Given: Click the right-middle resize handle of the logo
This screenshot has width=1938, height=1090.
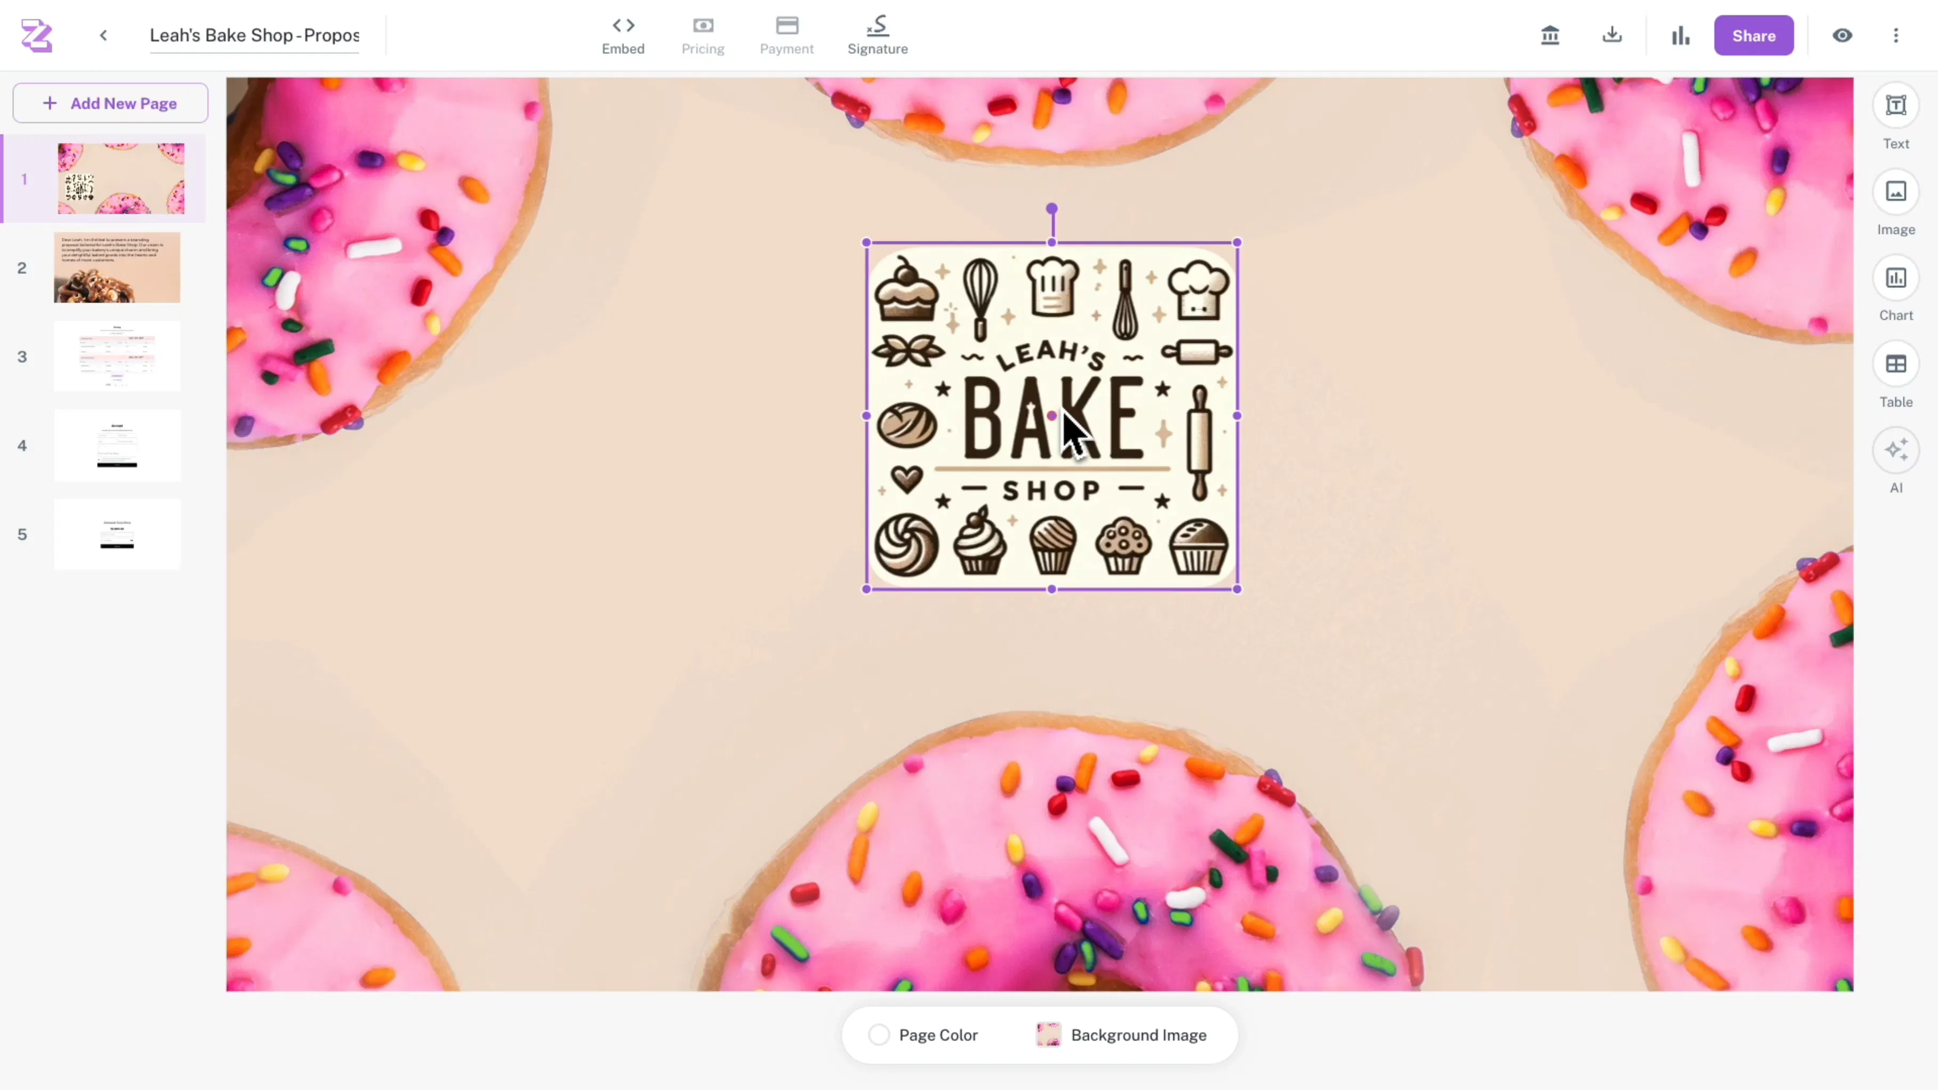Looking at the screenshot, I should click(1237, 416).
